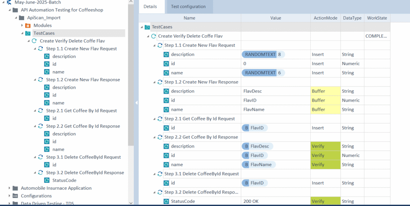This screenshot has width=410, height=206.
Task: Select value 0 of Step 1.1 id
Action: (x=275, y=64)
